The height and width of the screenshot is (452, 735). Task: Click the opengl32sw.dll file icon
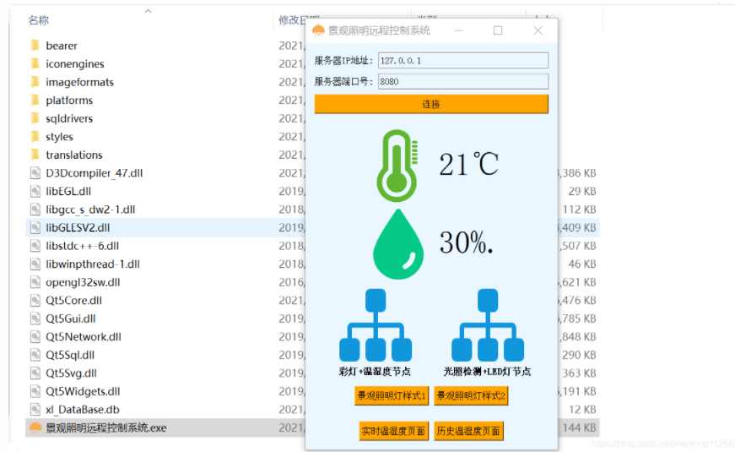click(35, 282)
